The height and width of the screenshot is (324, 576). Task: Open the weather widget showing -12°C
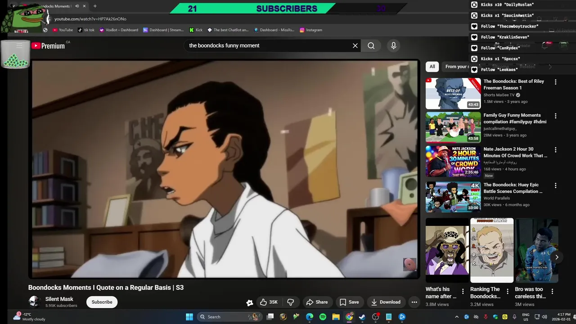pos(30,317)
